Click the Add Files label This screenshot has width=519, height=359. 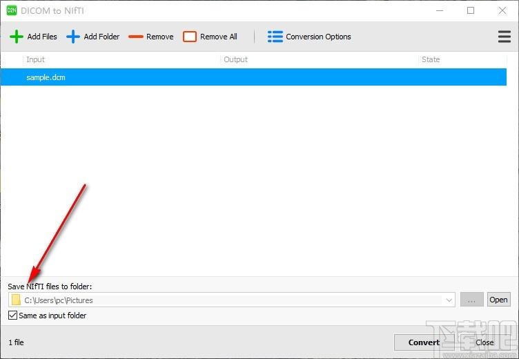(x=42, y=37)
